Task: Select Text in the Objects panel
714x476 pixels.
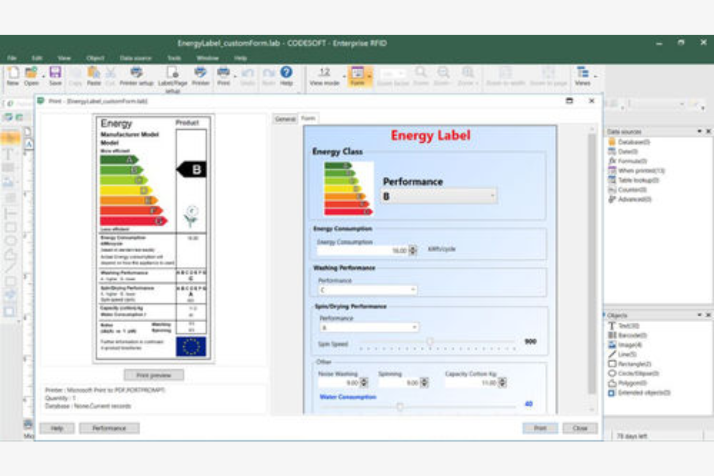Action: tap(623, 326)
